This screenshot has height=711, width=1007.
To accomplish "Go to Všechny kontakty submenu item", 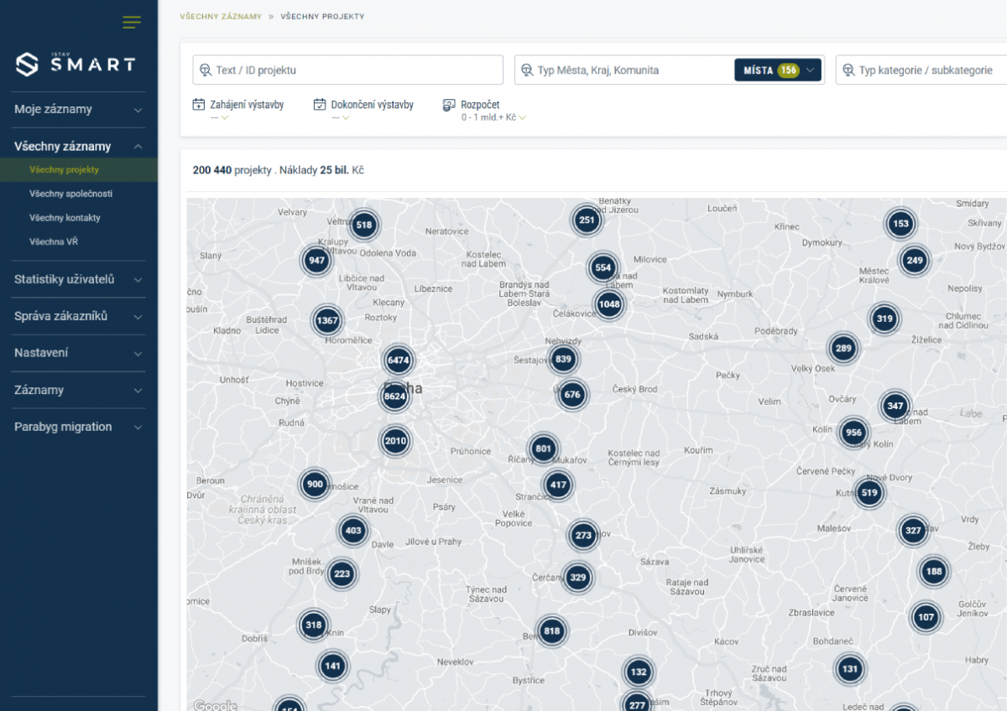I will pyautogui.click(x=65, y=218).
